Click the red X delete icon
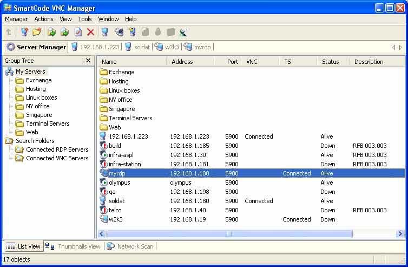Viewport: 408px width, 267px height. coord(90,32)
